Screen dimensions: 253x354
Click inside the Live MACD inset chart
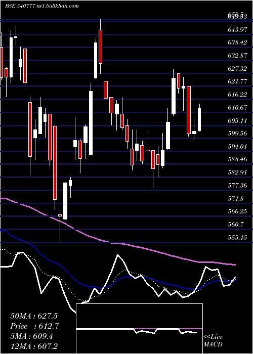[x=139, y=329]
